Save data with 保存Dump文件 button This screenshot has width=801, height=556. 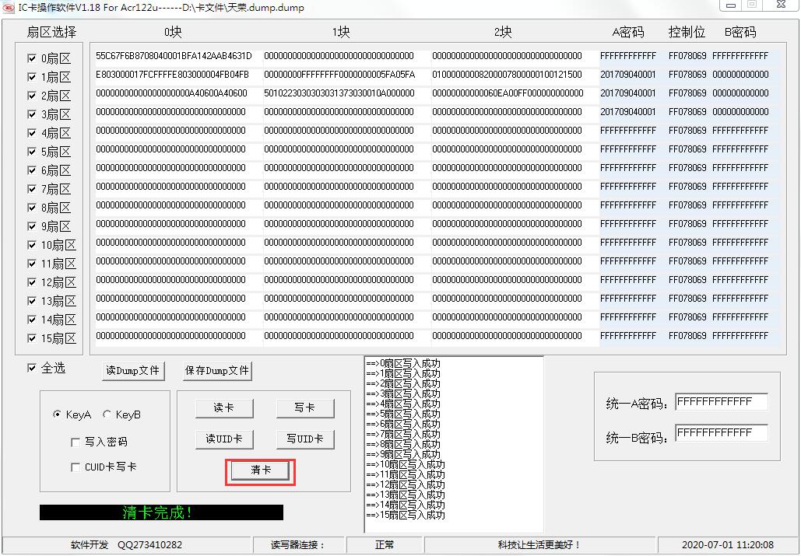217,371
